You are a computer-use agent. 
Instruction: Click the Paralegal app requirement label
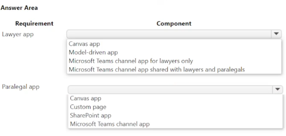point(21,87)
